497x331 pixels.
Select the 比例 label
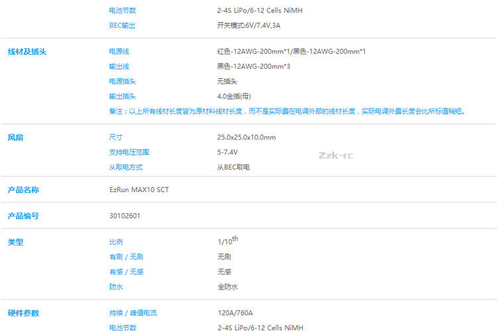pyautogui.click(x=115, y=242)
